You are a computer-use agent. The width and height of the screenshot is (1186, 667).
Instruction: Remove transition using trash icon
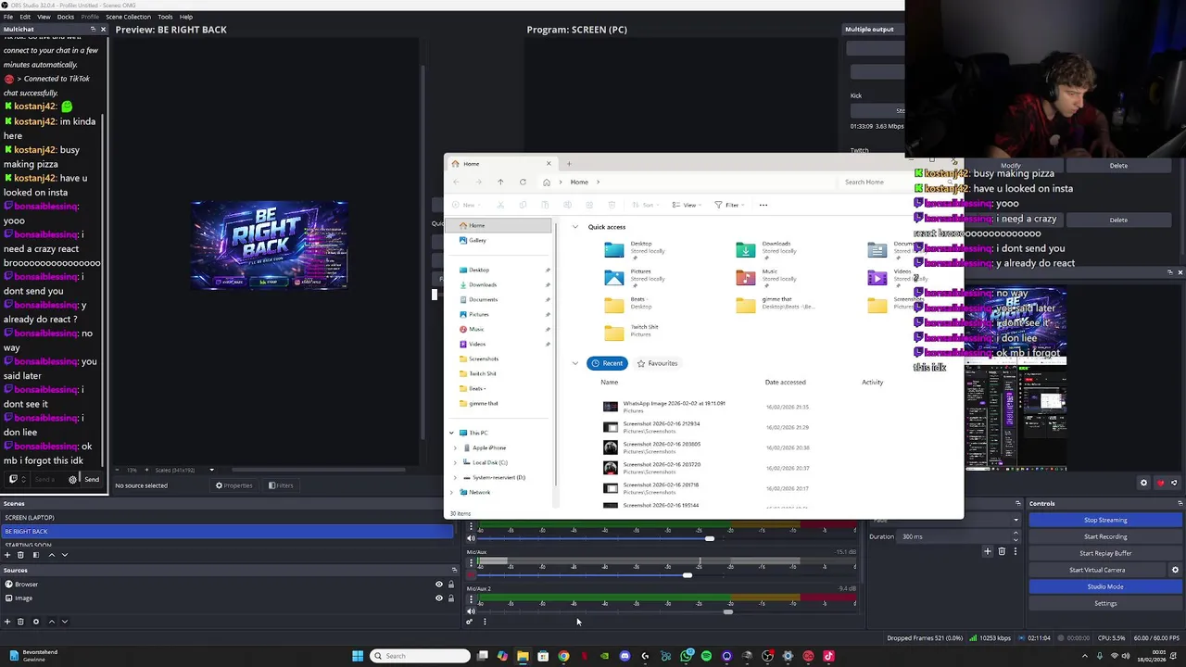1002,551
